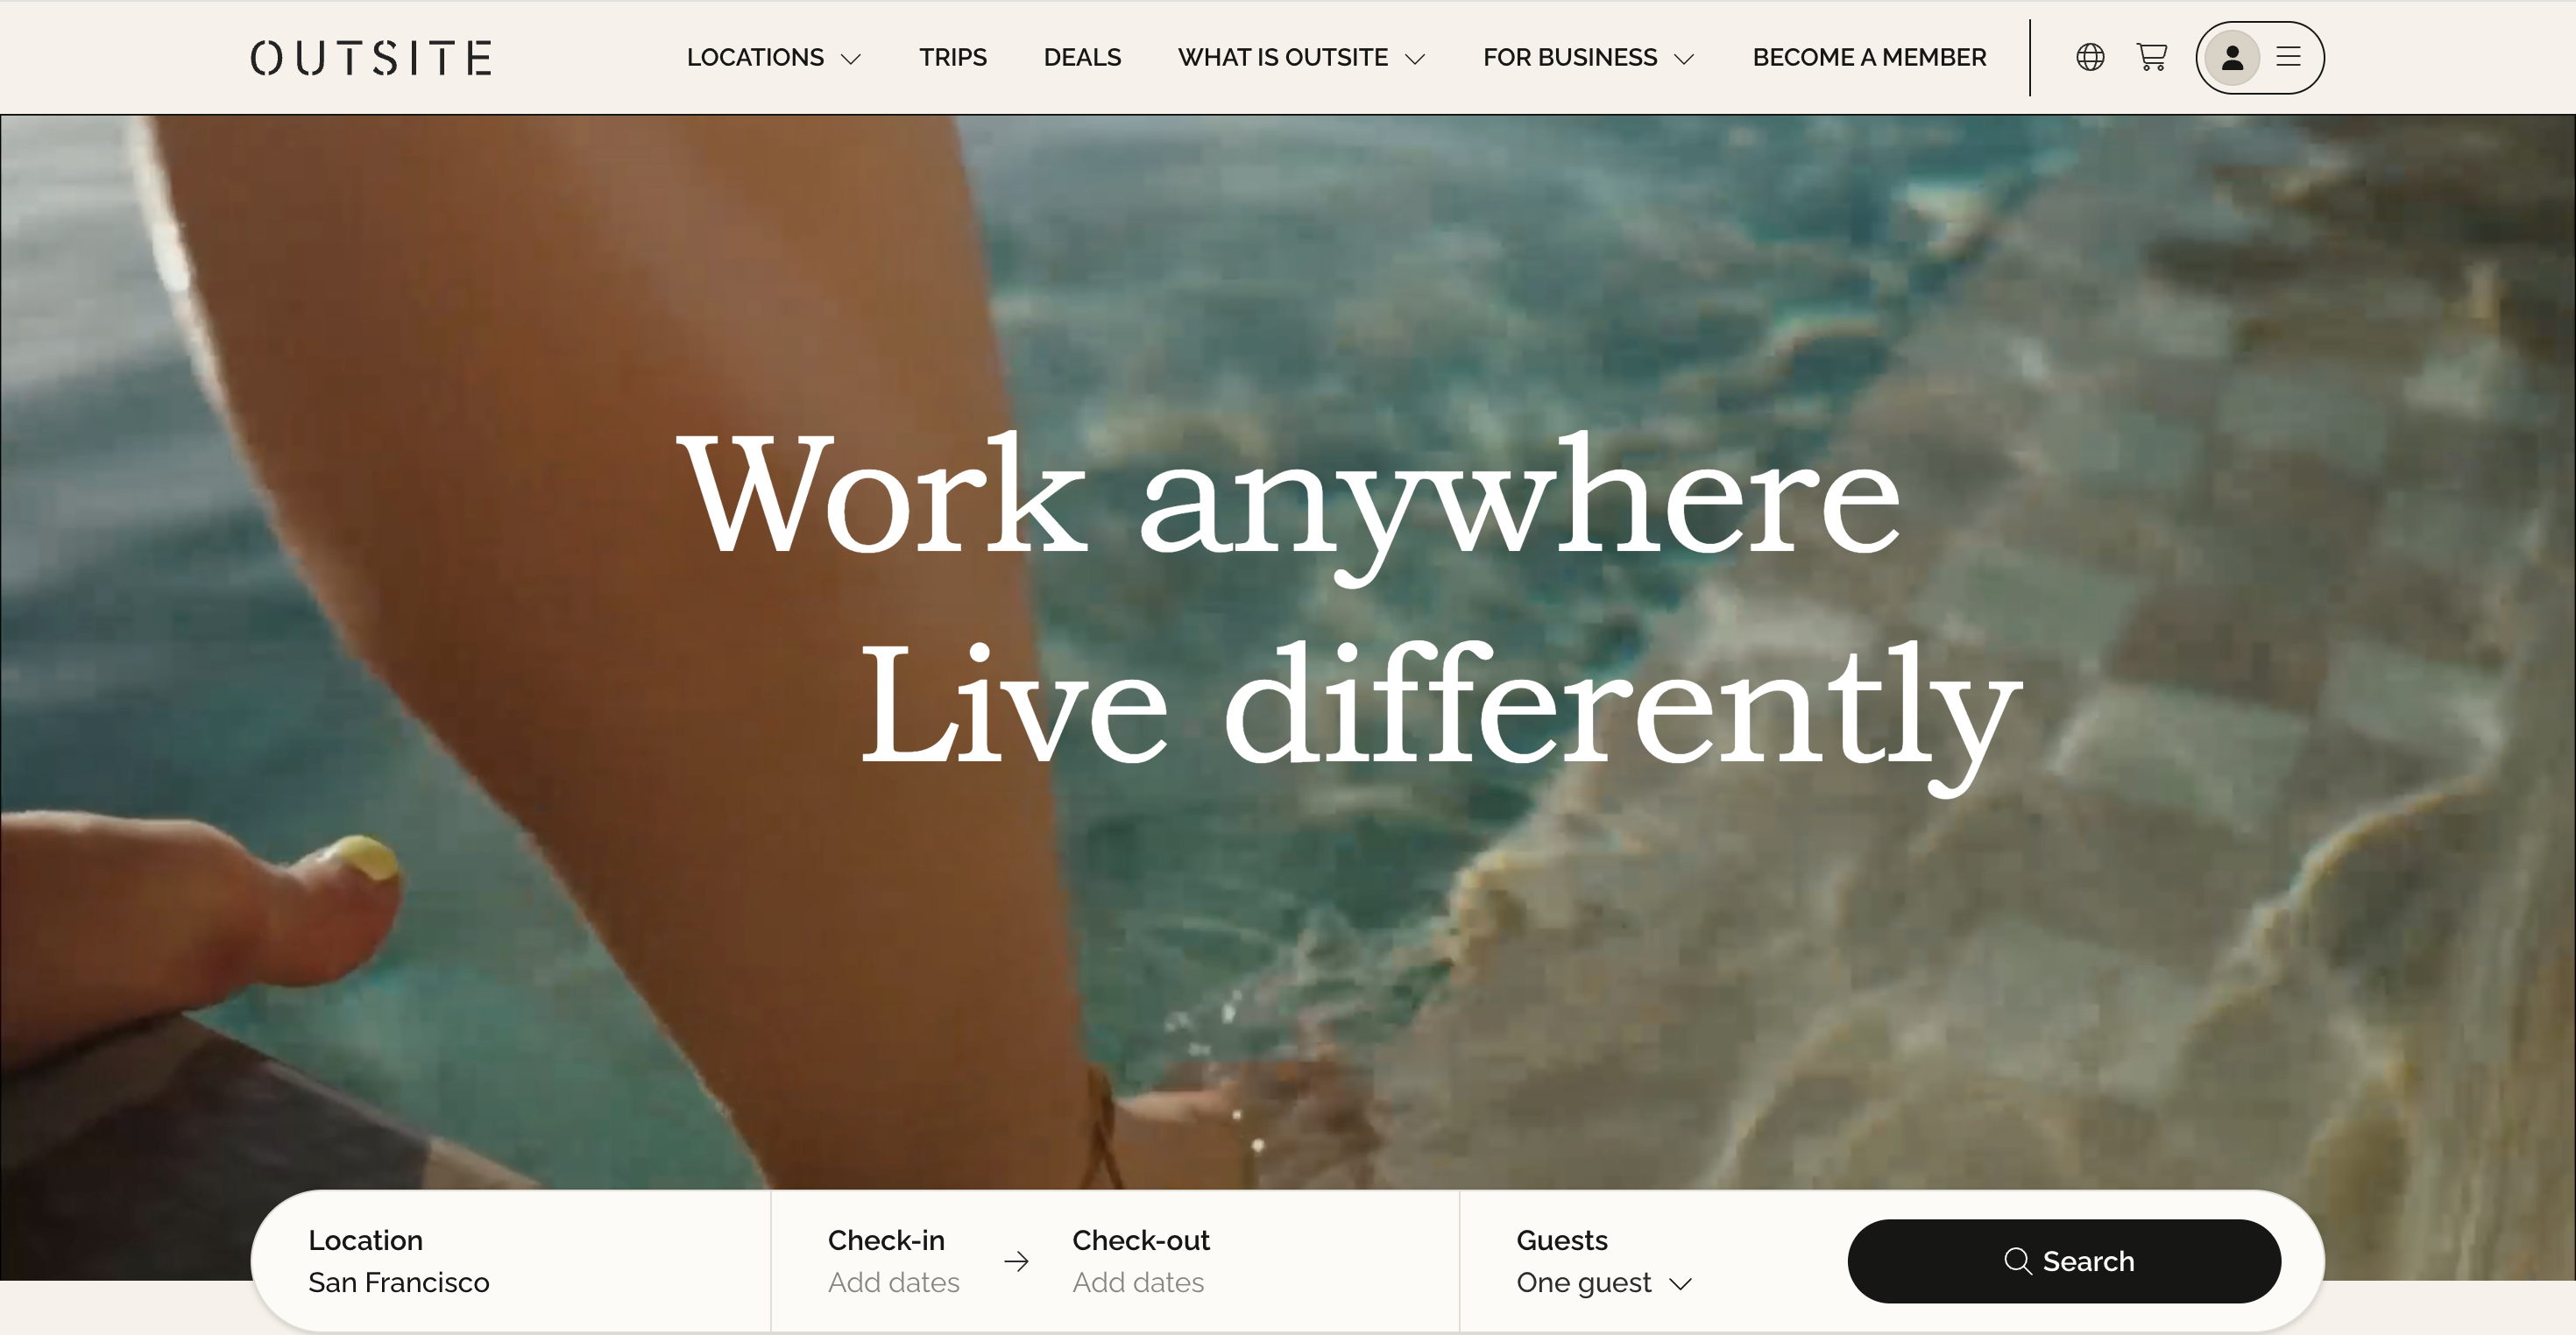The width and height of the screenshot is (2576, 1335).
Task: Click the arrow between Check-in and Check-out
Action: [1016, 1261]
